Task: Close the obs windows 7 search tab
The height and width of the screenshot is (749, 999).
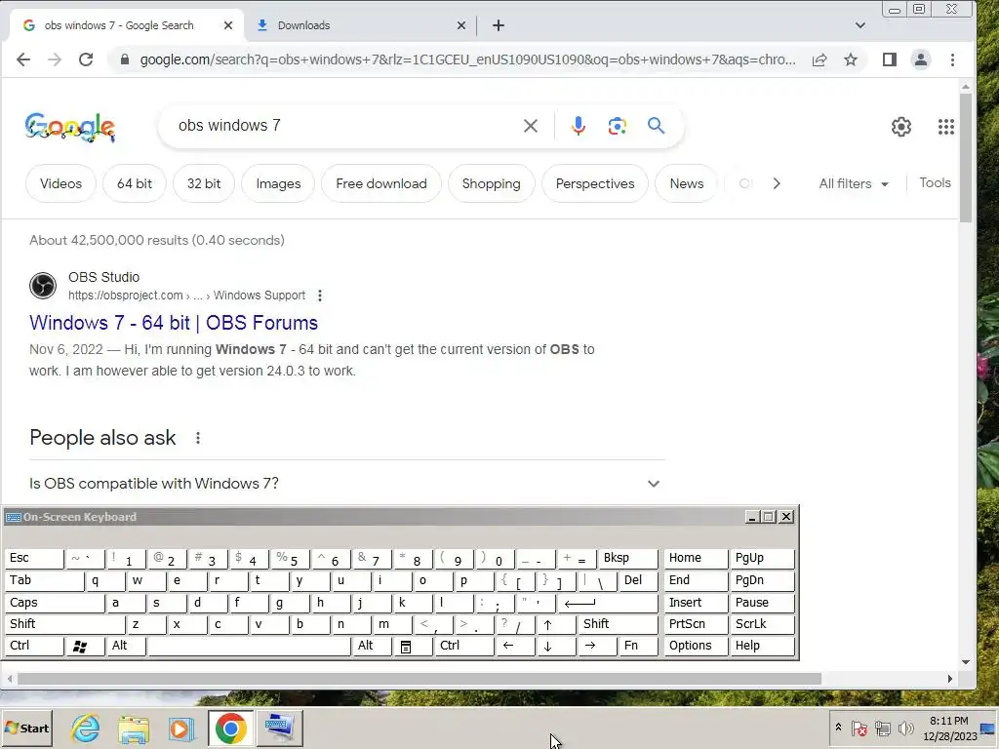Action: 228,25
